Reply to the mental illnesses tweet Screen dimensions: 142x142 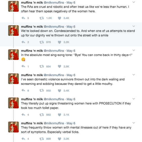click(23, 139)
